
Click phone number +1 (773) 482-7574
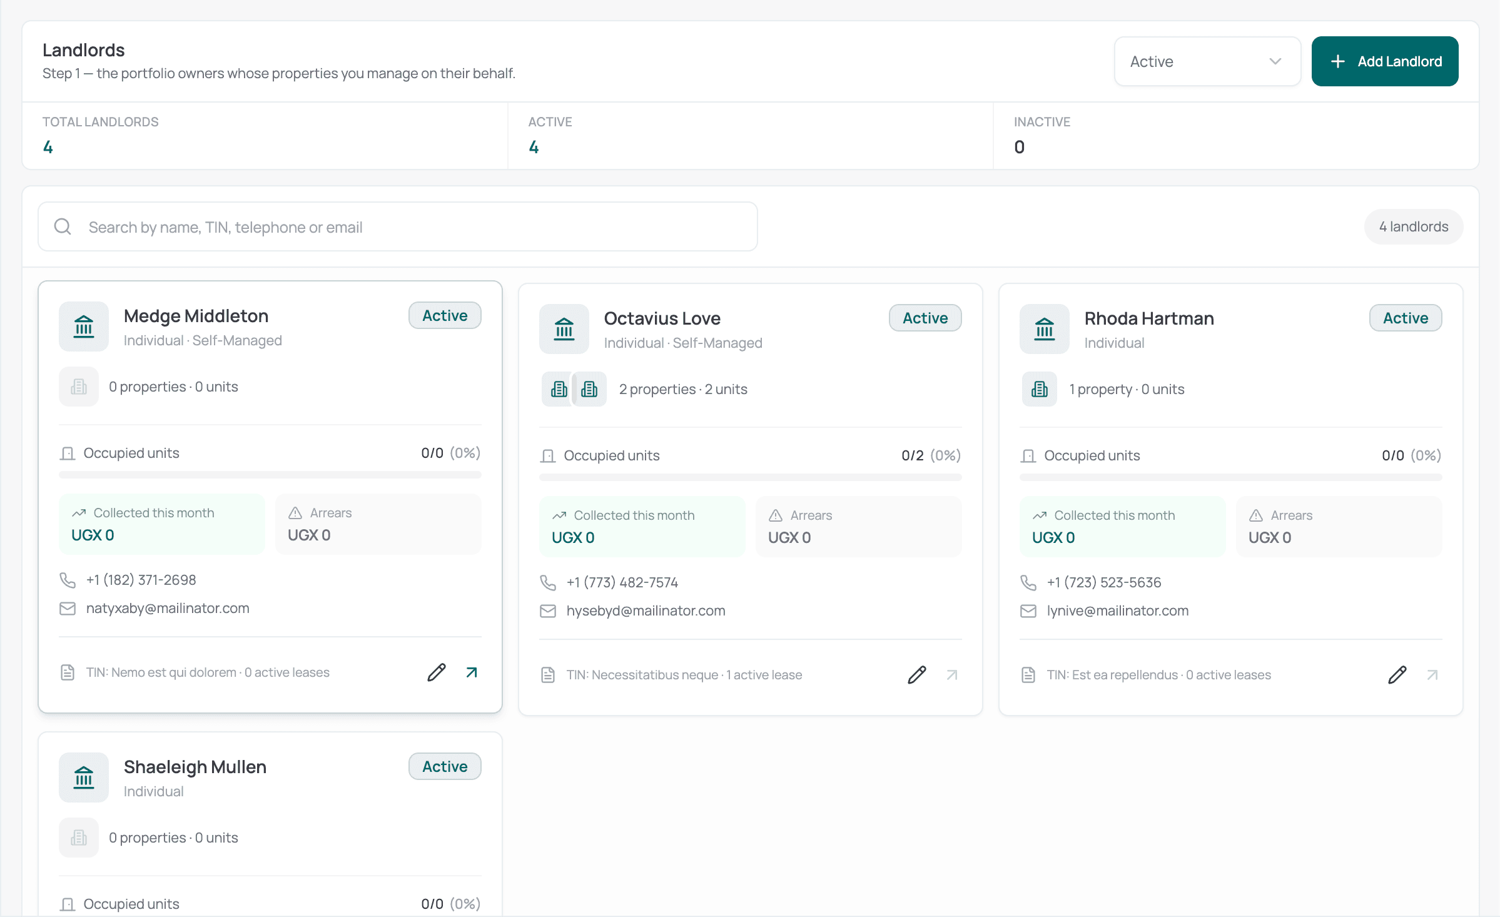(622, 582)
